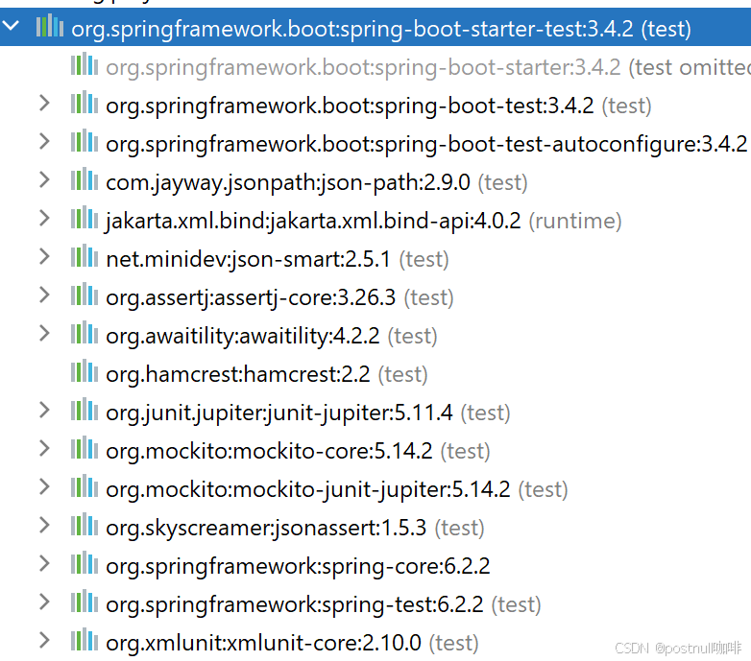The width and height of the screenshot is (751, 661).
Task: Click library icon beside mockito-junit-jupiter:5.14.2
Action: [85, 486]
